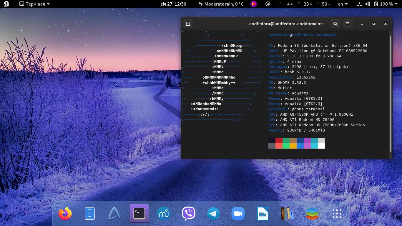Open terminal search with magnifier button
This screenshot has width=402, height=226.
click(335, 24)
